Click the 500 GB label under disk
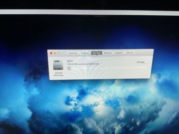 [59, 73]
